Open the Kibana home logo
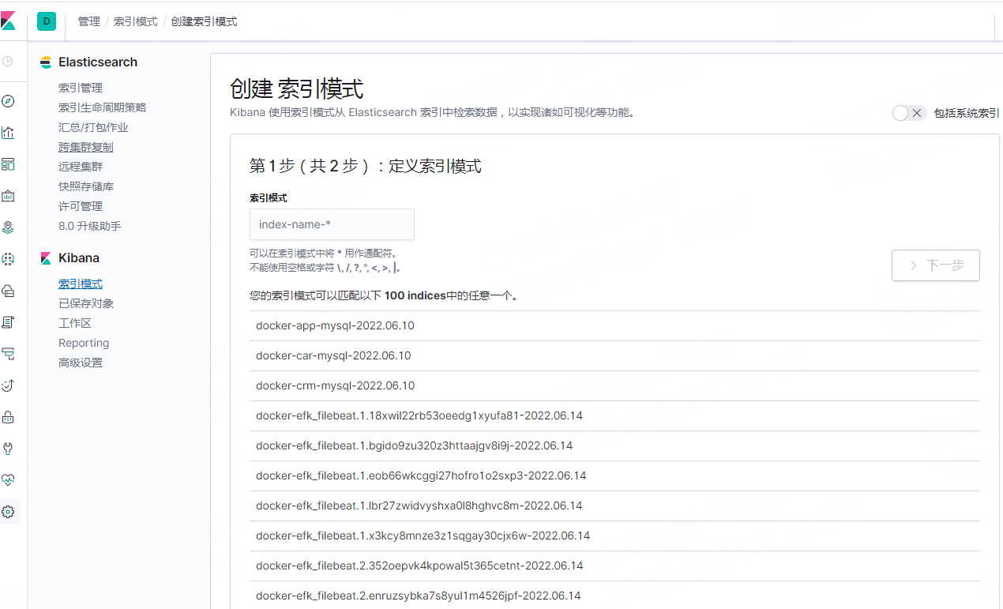This screenshot has width=1003, height=609. [x=7, y=21]
